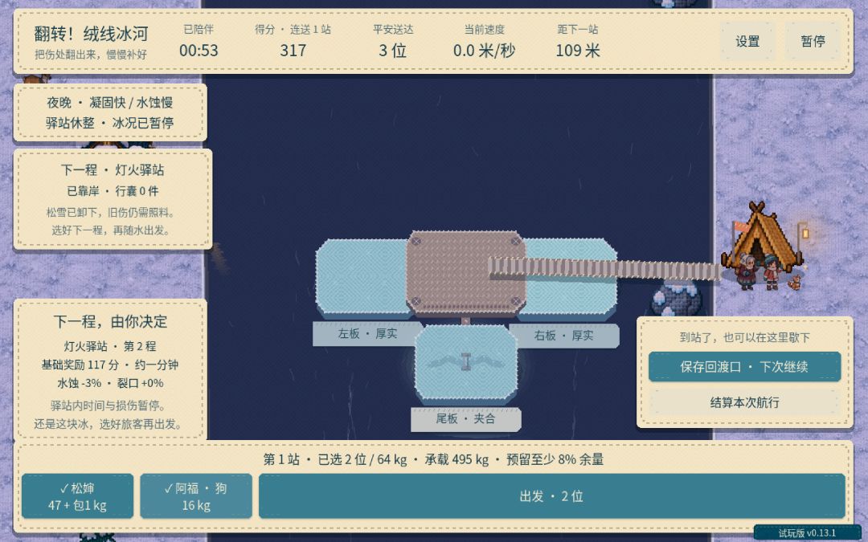The height and width of the screenshot is (542, 868).
Task: Click 水蚀 -3% · 裂口 +0% text
Action: (x=110, y=383)
